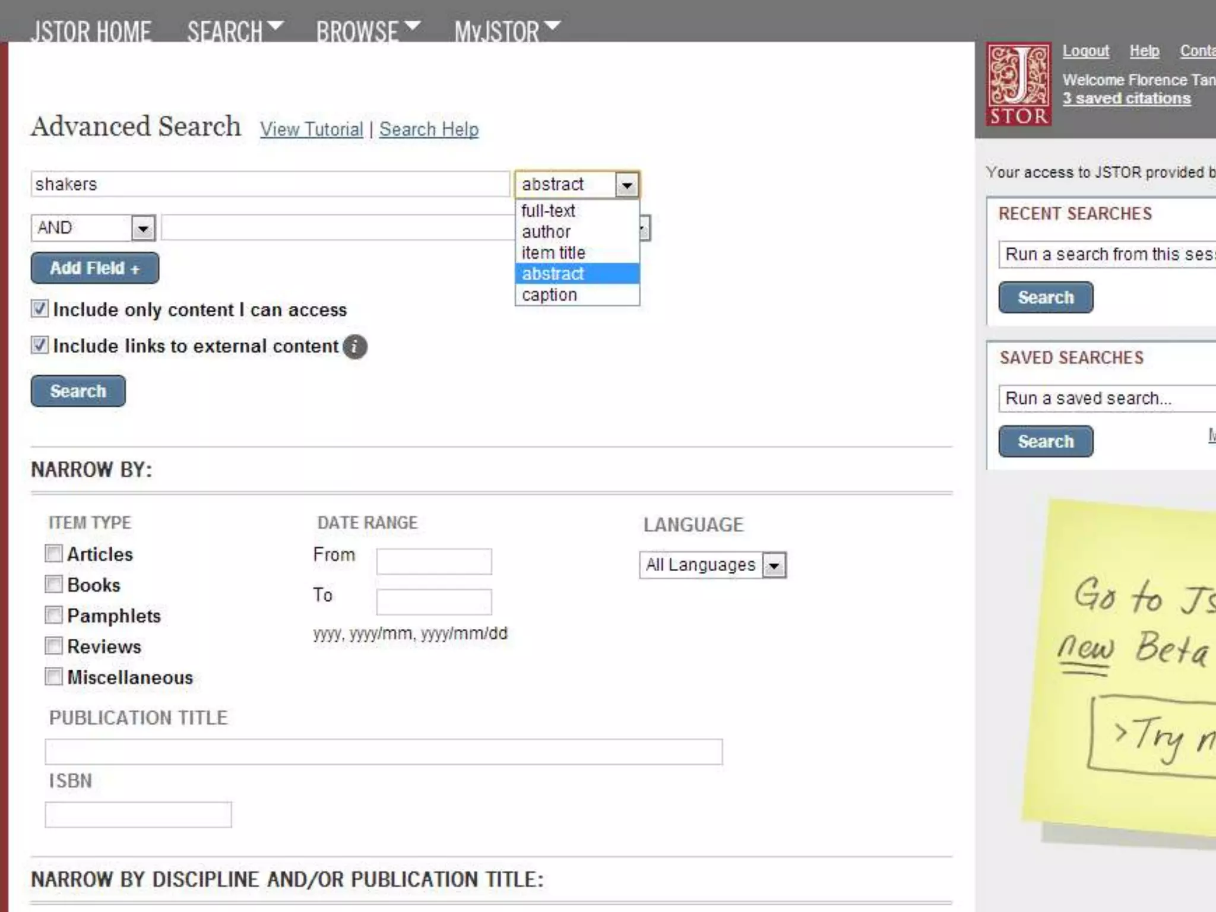Image resolution: width=1216 pixels, height=912 pixels.
Task: Open the MyJSTOR menu
Action: 506,31
